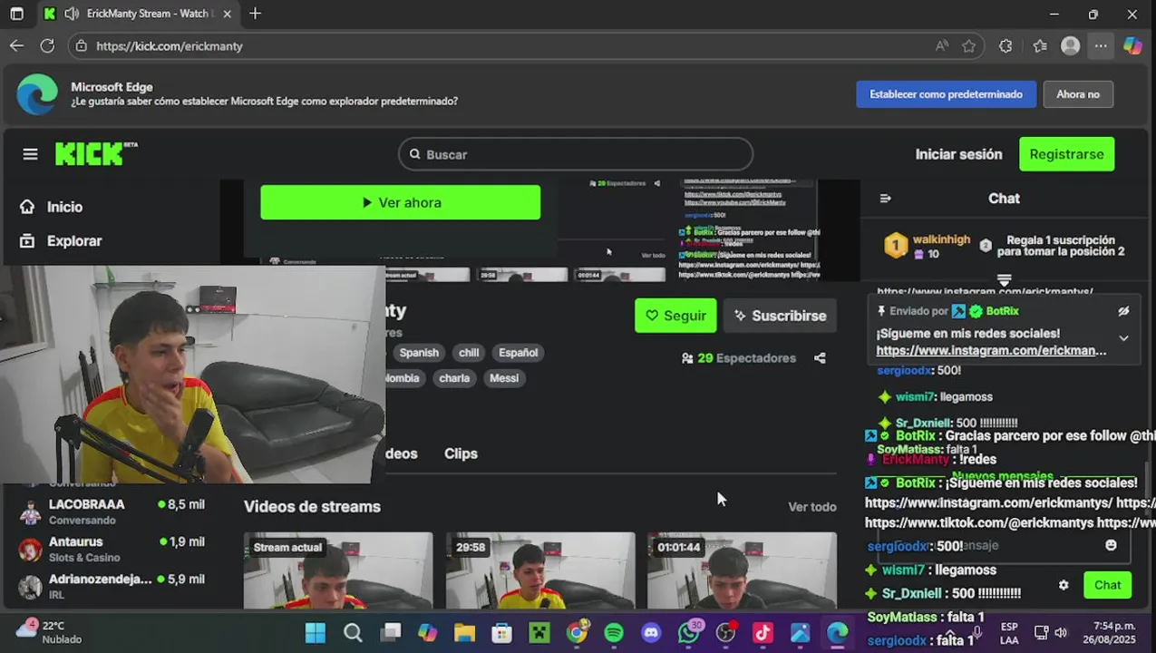Open Copilot in Edge toolbar
Image resolution: width=1156 pixels, height=653 pixels.
1132,45
